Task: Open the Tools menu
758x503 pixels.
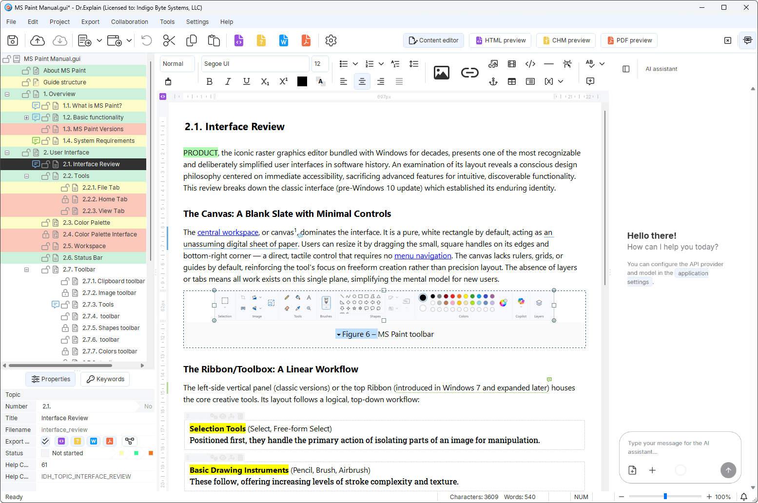Action: click(167, 22)
